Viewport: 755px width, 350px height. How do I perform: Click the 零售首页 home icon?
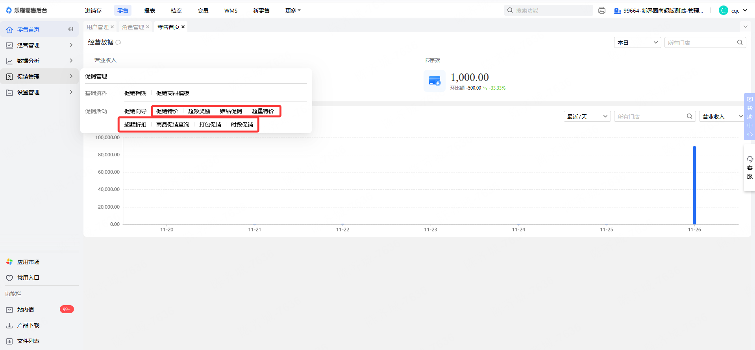pos(9,29)
